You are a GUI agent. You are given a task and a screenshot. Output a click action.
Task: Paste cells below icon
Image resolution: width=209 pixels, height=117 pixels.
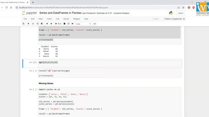(x=42, y=24)
